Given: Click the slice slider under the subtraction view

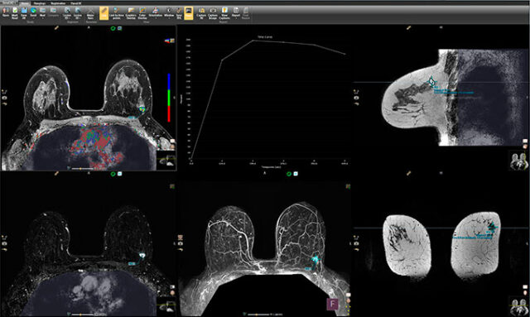Looking at the screenshot, I should pos(82,314).
